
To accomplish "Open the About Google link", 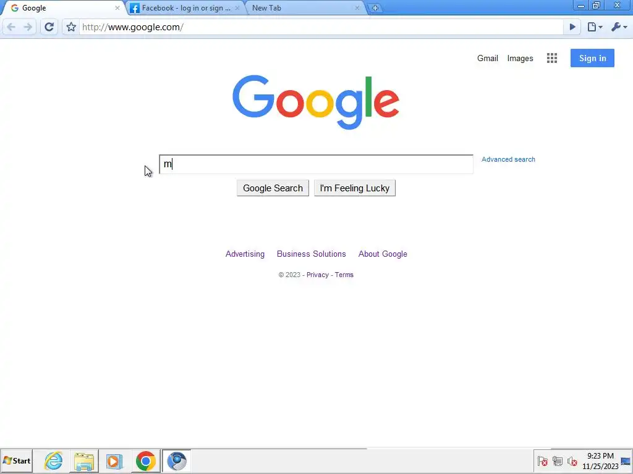I will [x=383, y=254].
